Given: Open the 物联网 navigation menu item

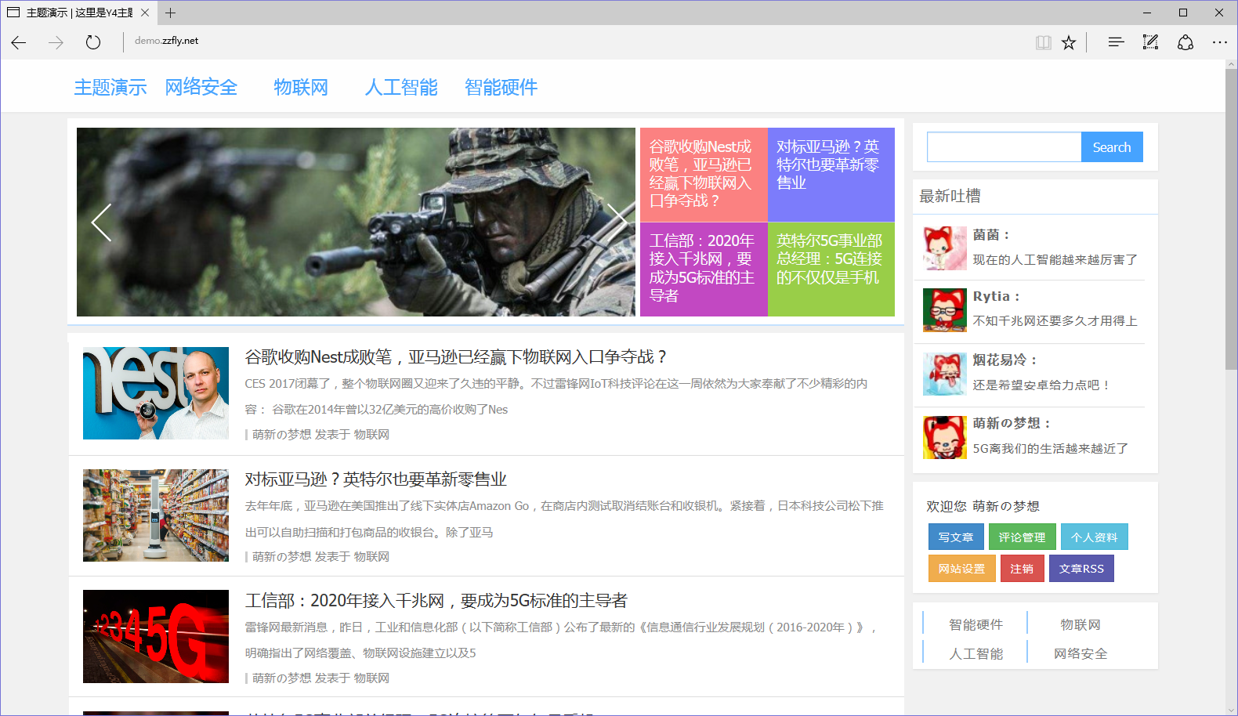Looking at the screenshot, I should (301, 87).
